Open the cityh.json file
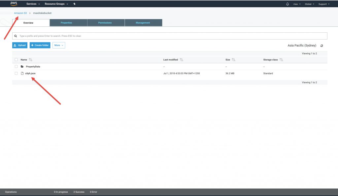The height and width of the screenshot is (196, 338). click(x=30, y=73)
